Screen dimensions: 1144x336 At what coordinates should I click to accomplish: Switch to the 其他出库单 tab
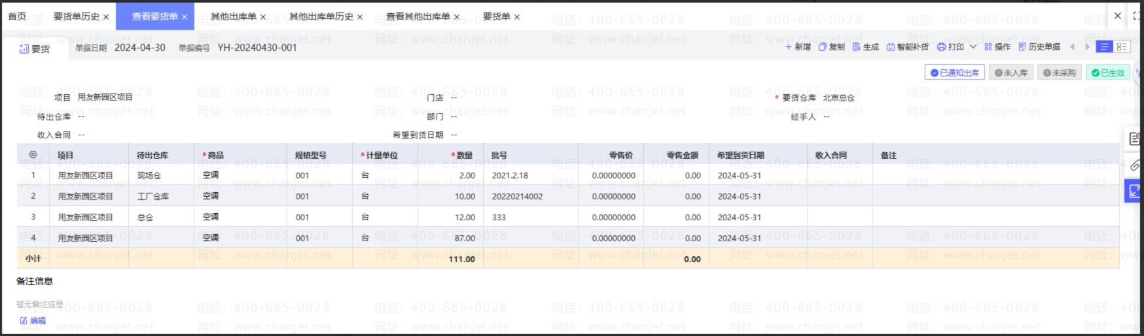(234, 16)
